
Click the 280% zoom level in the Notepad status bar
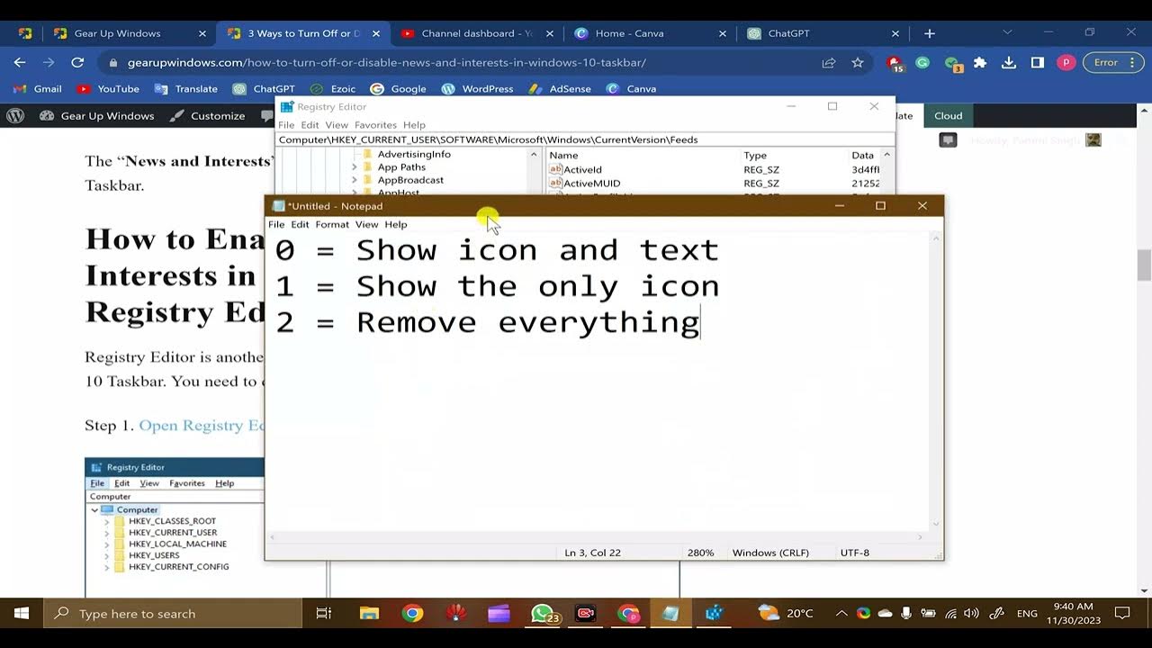(701, 553)
